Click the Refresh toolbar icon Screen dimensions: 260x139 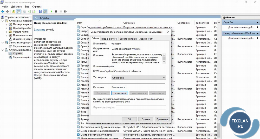(x=29, y=12)
